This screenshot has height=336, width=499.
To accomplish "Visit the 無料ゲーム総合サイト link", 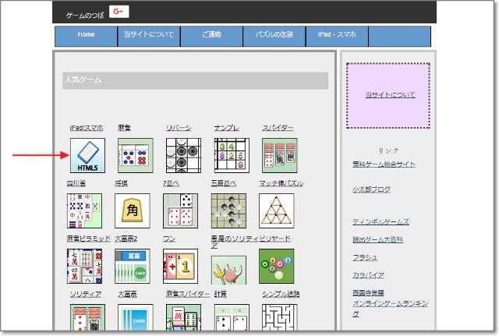I will coord(384,164).
